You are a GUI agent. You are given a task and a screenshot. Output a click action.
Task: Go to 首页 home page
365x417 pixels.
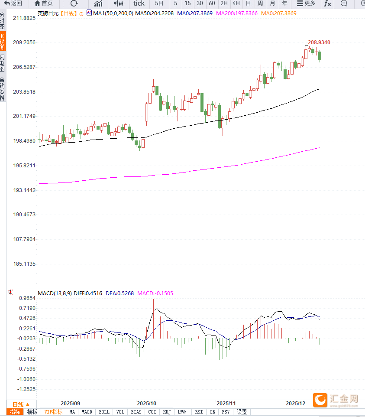tap(44, 3)
